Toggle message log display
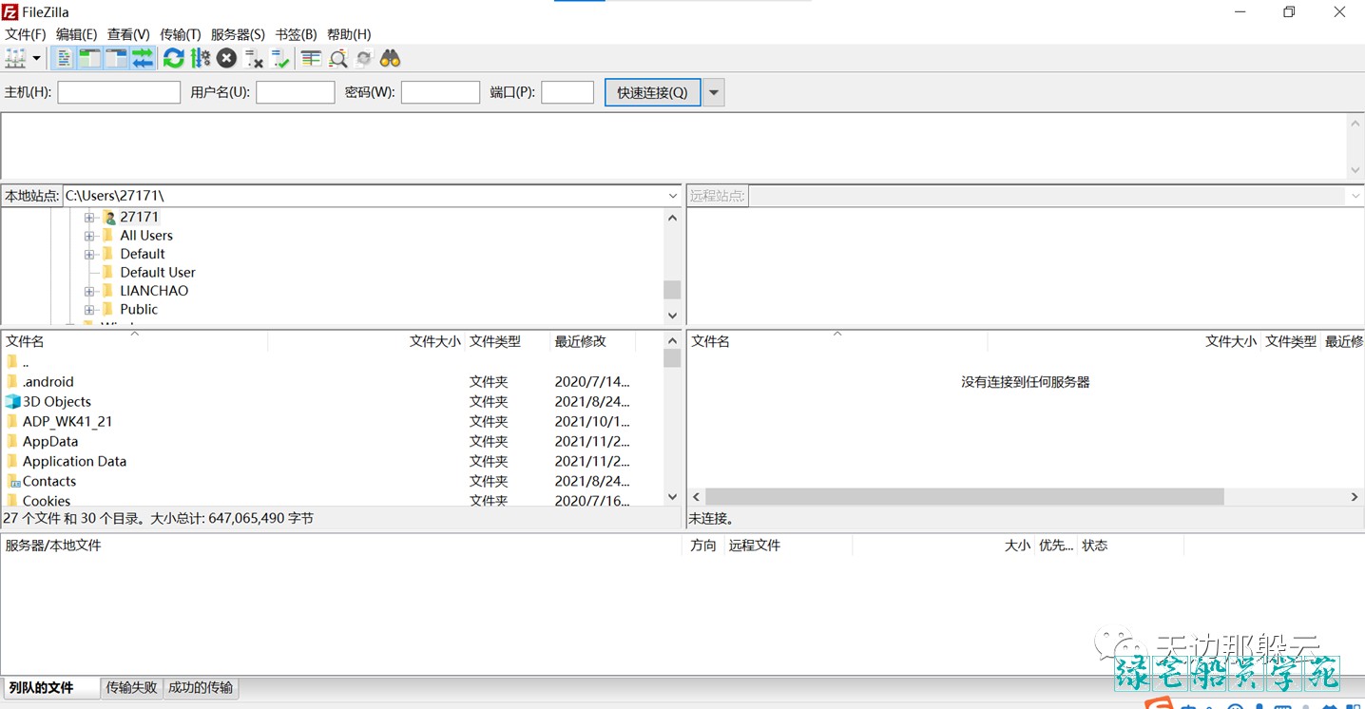Image resolution: width=1365 pixels, height=709 pixels. click(63, 59)
